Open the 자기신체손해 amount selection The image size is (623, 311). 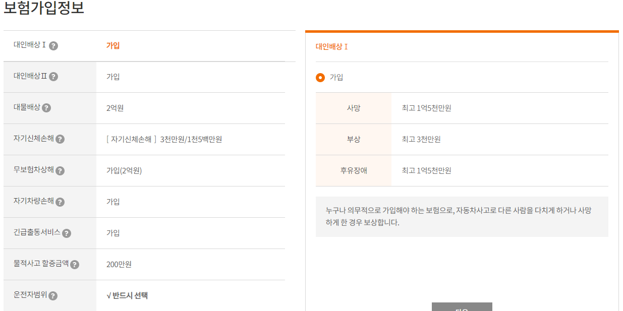pyautogui.click(x=163, y=139)
